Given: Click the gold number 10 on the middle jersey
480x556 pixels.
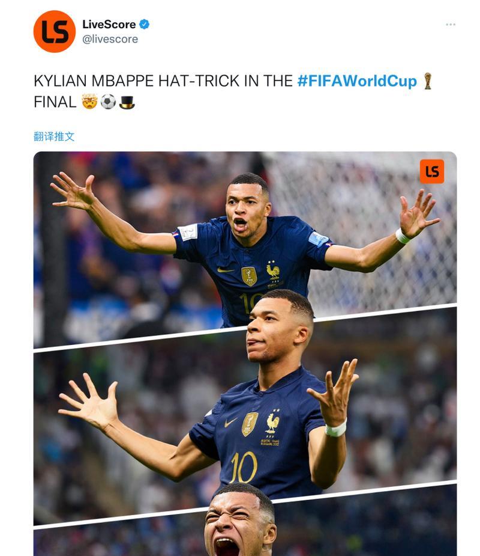Looking at the screenshot, I should [244, 468].
